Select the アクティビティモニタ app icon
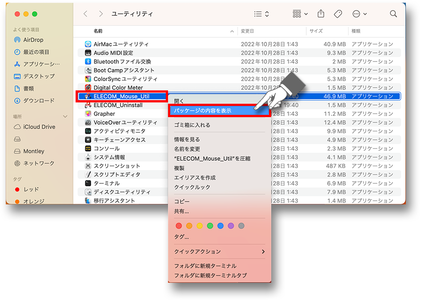 coord(88,131)
